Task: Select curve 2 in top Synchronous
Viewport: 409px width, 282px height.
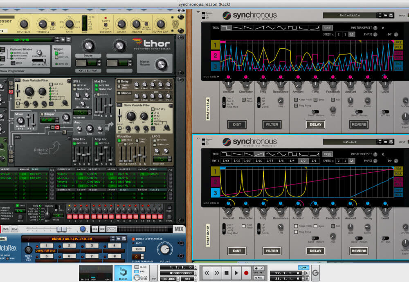Action: [215, 55]
